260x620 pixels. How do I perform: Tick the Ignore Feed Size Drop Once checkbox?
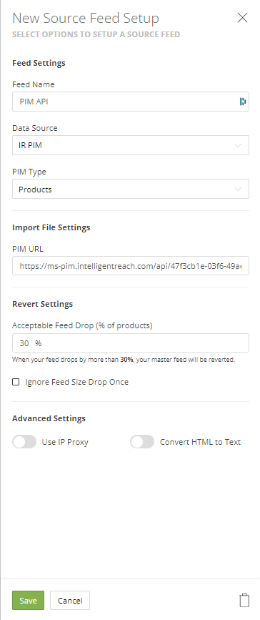coord(16,382)
